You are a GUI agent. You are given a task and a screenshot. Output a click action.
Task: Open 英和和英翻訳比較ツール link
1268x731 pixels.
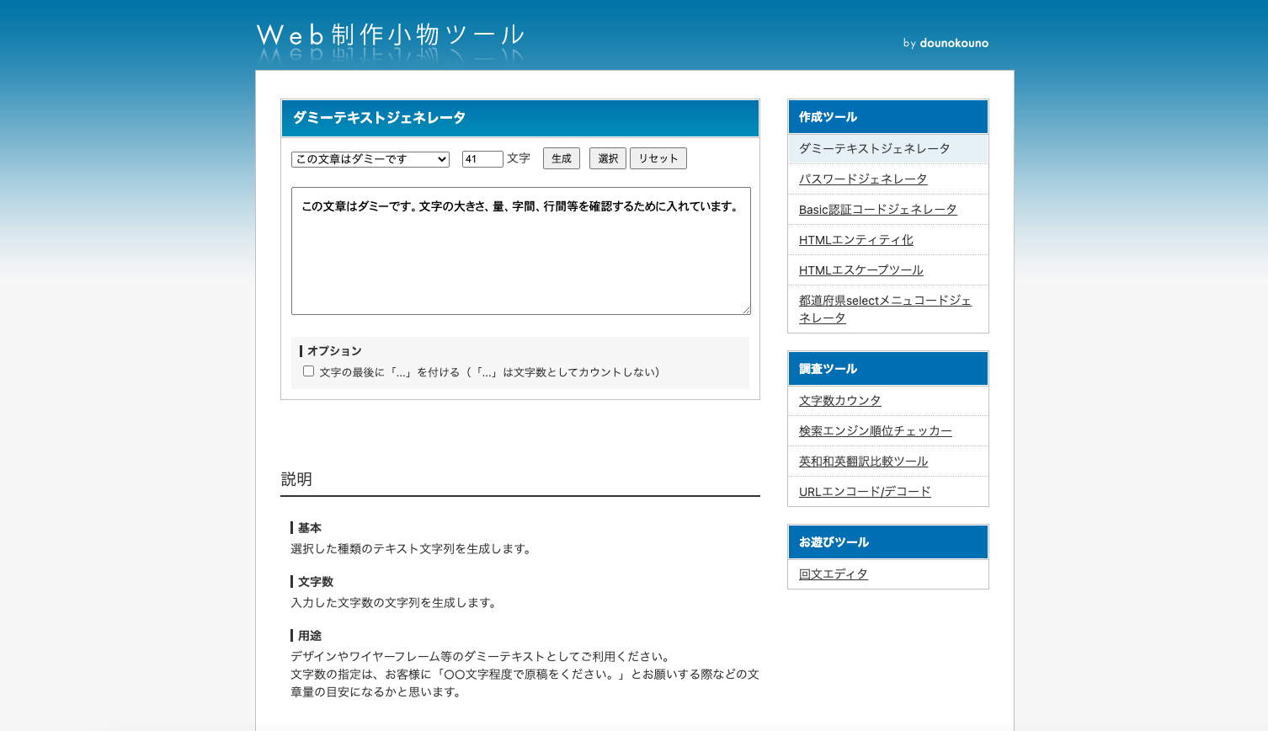coord(863,462)
